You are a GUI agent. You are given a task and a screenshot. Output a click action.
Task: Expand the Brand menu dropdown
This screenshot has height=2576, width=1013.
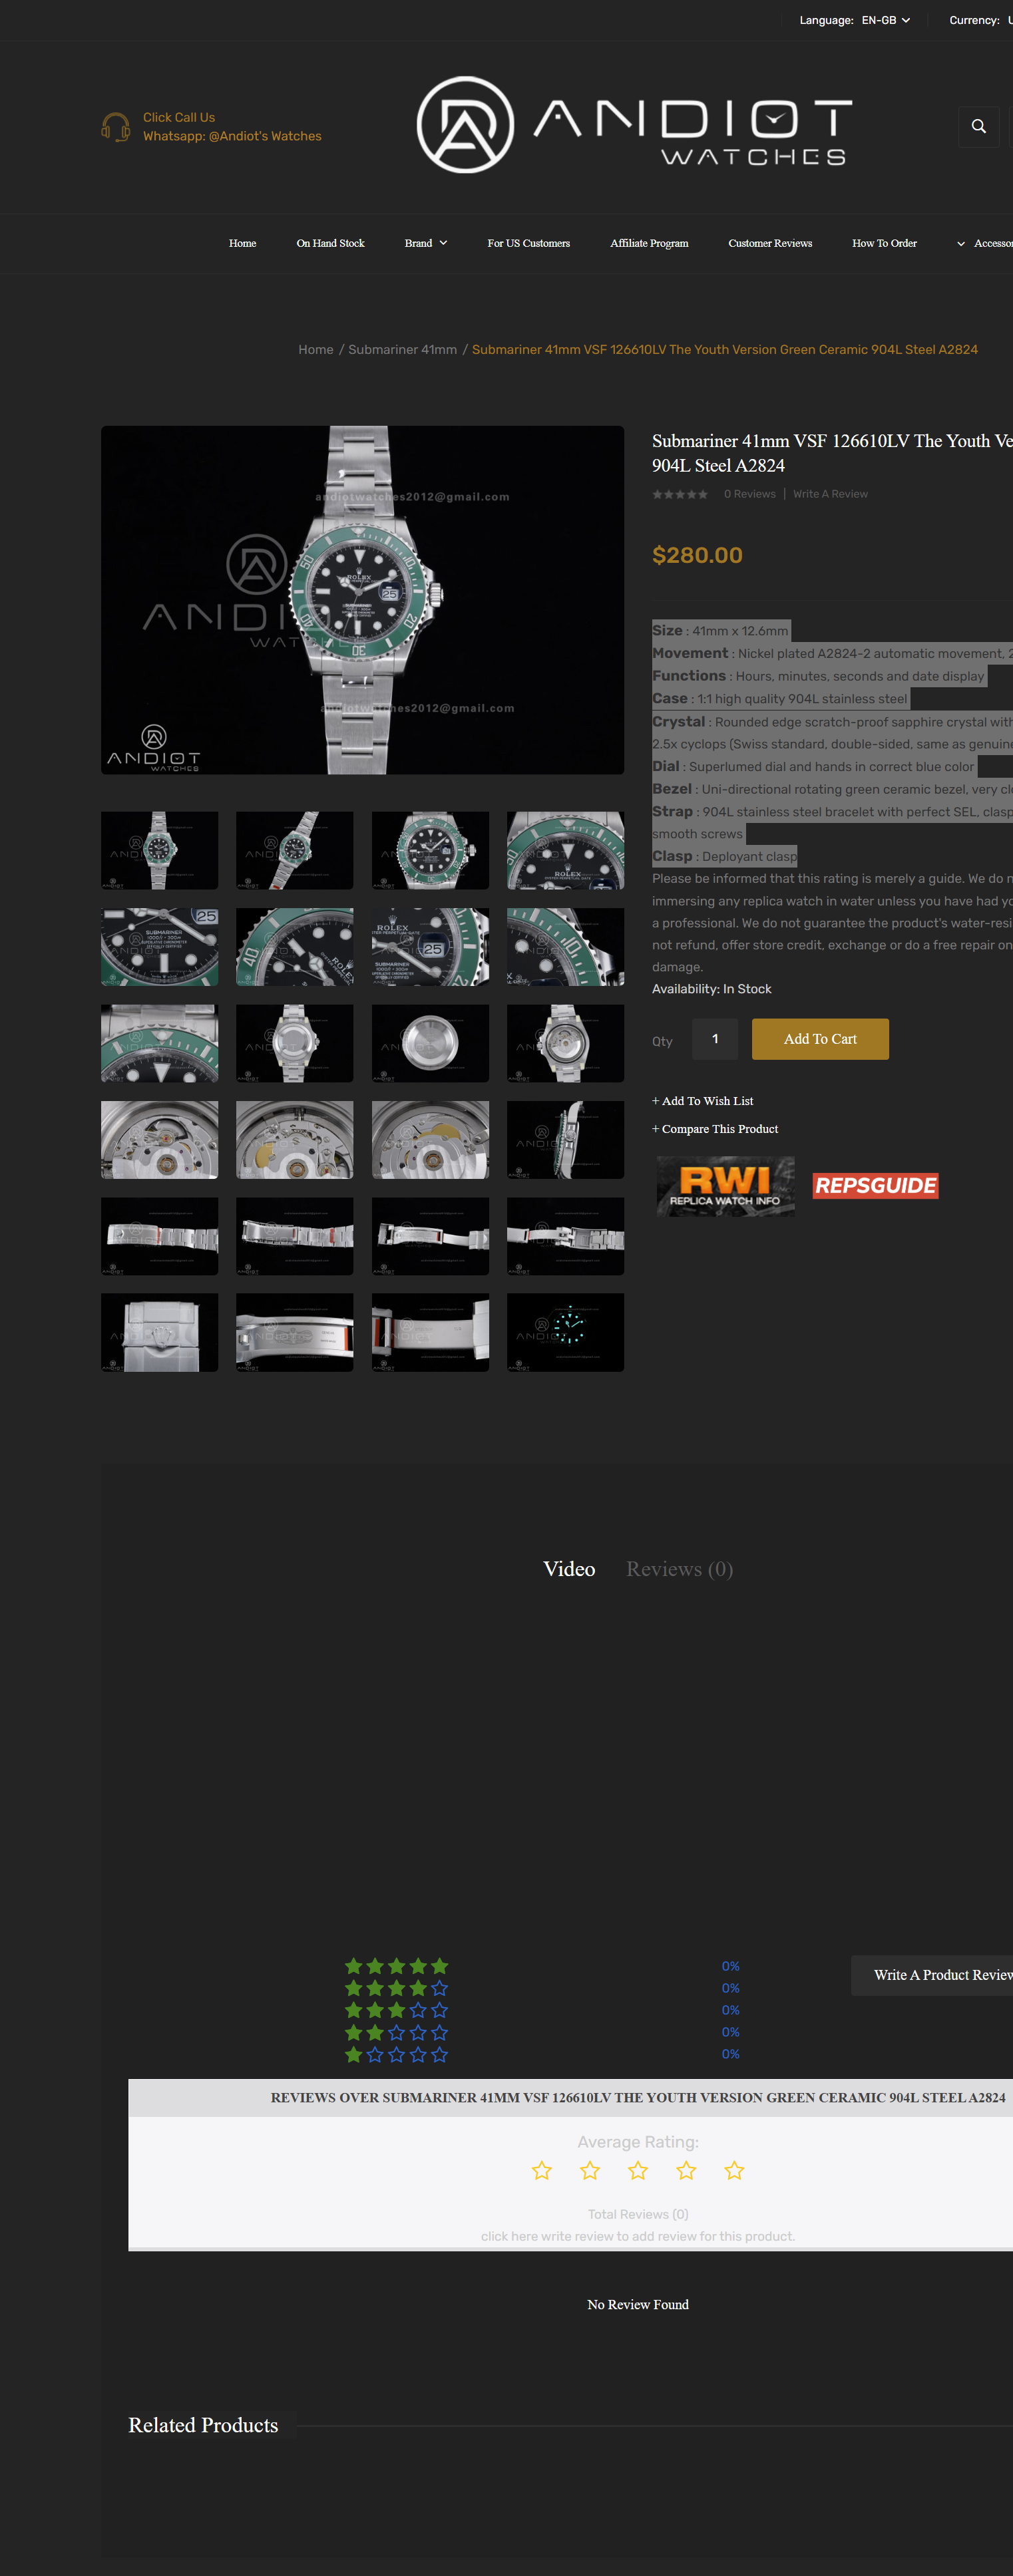tap(426, 243)
